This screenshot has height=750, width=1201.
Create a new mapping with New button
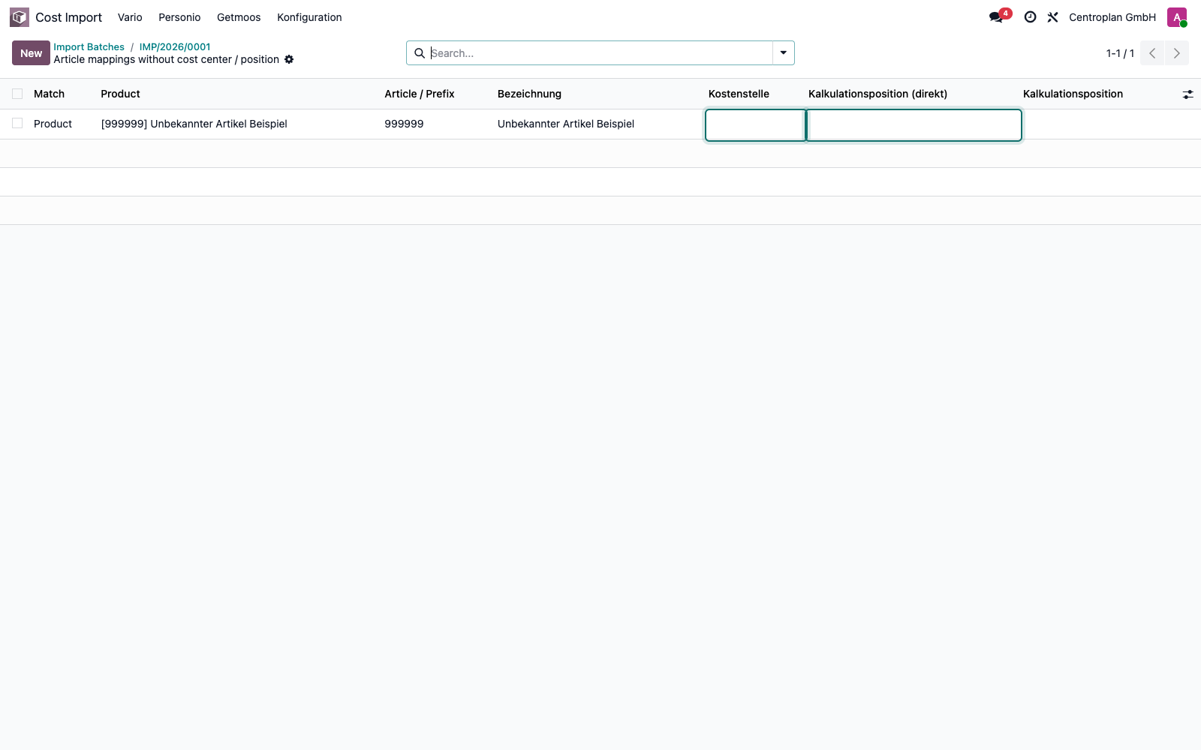pyautogui.click(x=31, y=53)
